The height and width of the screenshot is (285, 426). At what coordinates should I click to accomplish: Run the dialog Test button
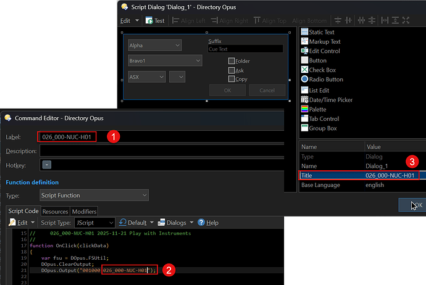coord(155,20)
